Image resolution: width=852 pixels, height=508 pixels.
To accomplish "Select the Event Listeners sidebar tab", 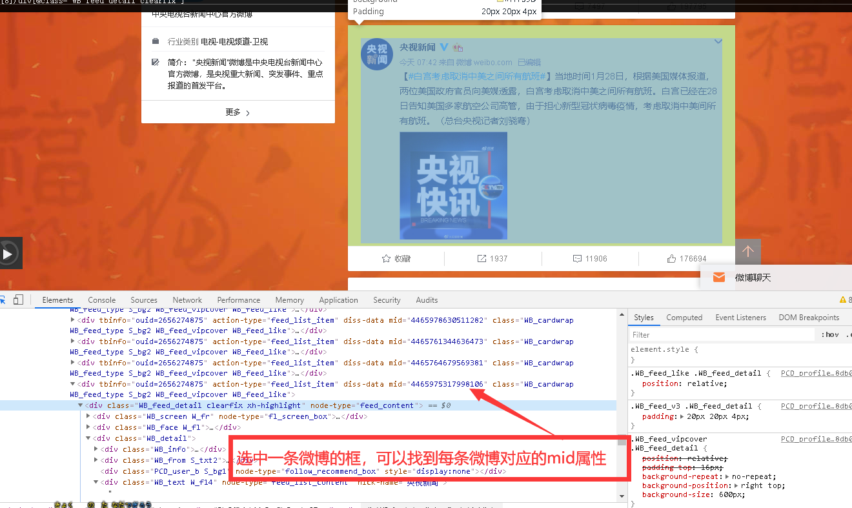I will tap(740, 317).
